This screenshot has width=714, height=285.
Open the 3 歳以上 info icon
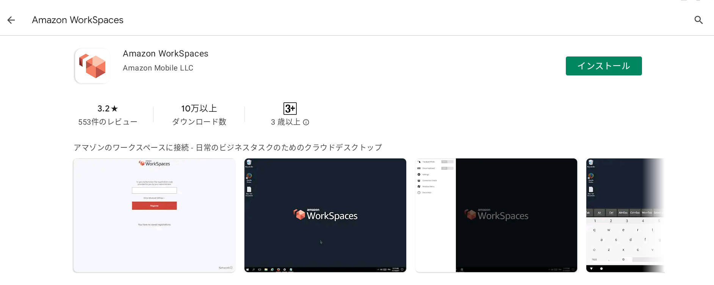pos(306,122)
